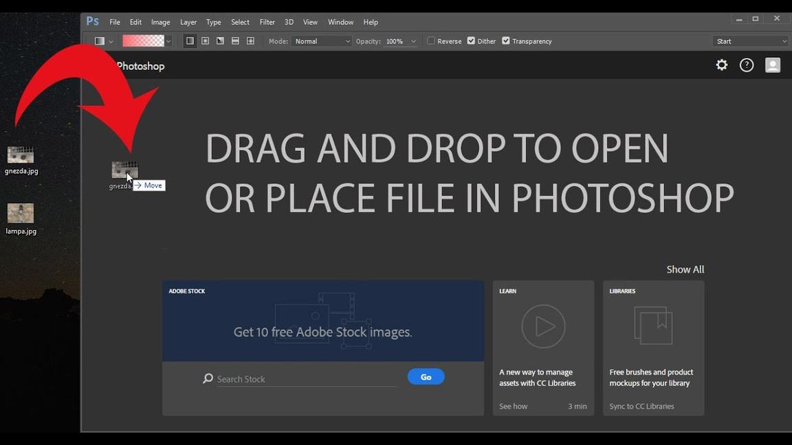The width and height of the screenshot is (792, 445).
Task: Click 'Free brushes and product mockups' text
Action: (651, 378)
